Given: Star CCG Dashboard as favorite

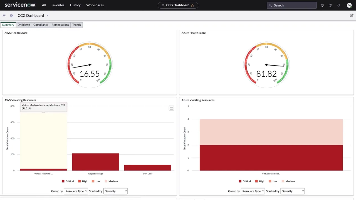Looking at the screenshot, I should tap(192, 5).
